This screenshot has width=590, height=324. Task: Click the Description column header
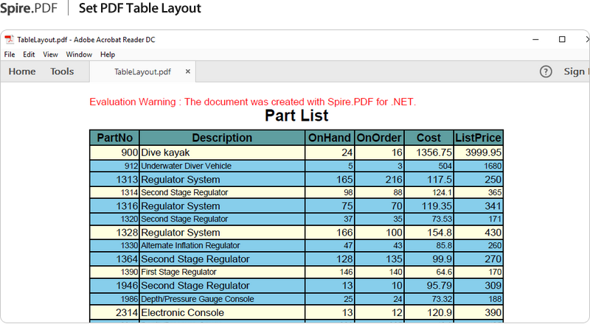pos(222,138)
